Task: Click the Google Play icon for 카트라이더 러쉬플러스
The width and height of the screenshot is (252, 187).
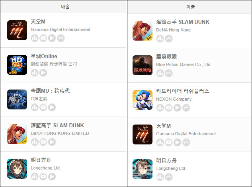Action: (177, 108)
